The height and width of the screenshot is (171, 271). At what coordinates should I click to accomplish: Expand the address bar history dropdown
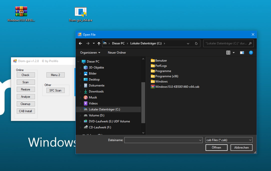point(188,43)
